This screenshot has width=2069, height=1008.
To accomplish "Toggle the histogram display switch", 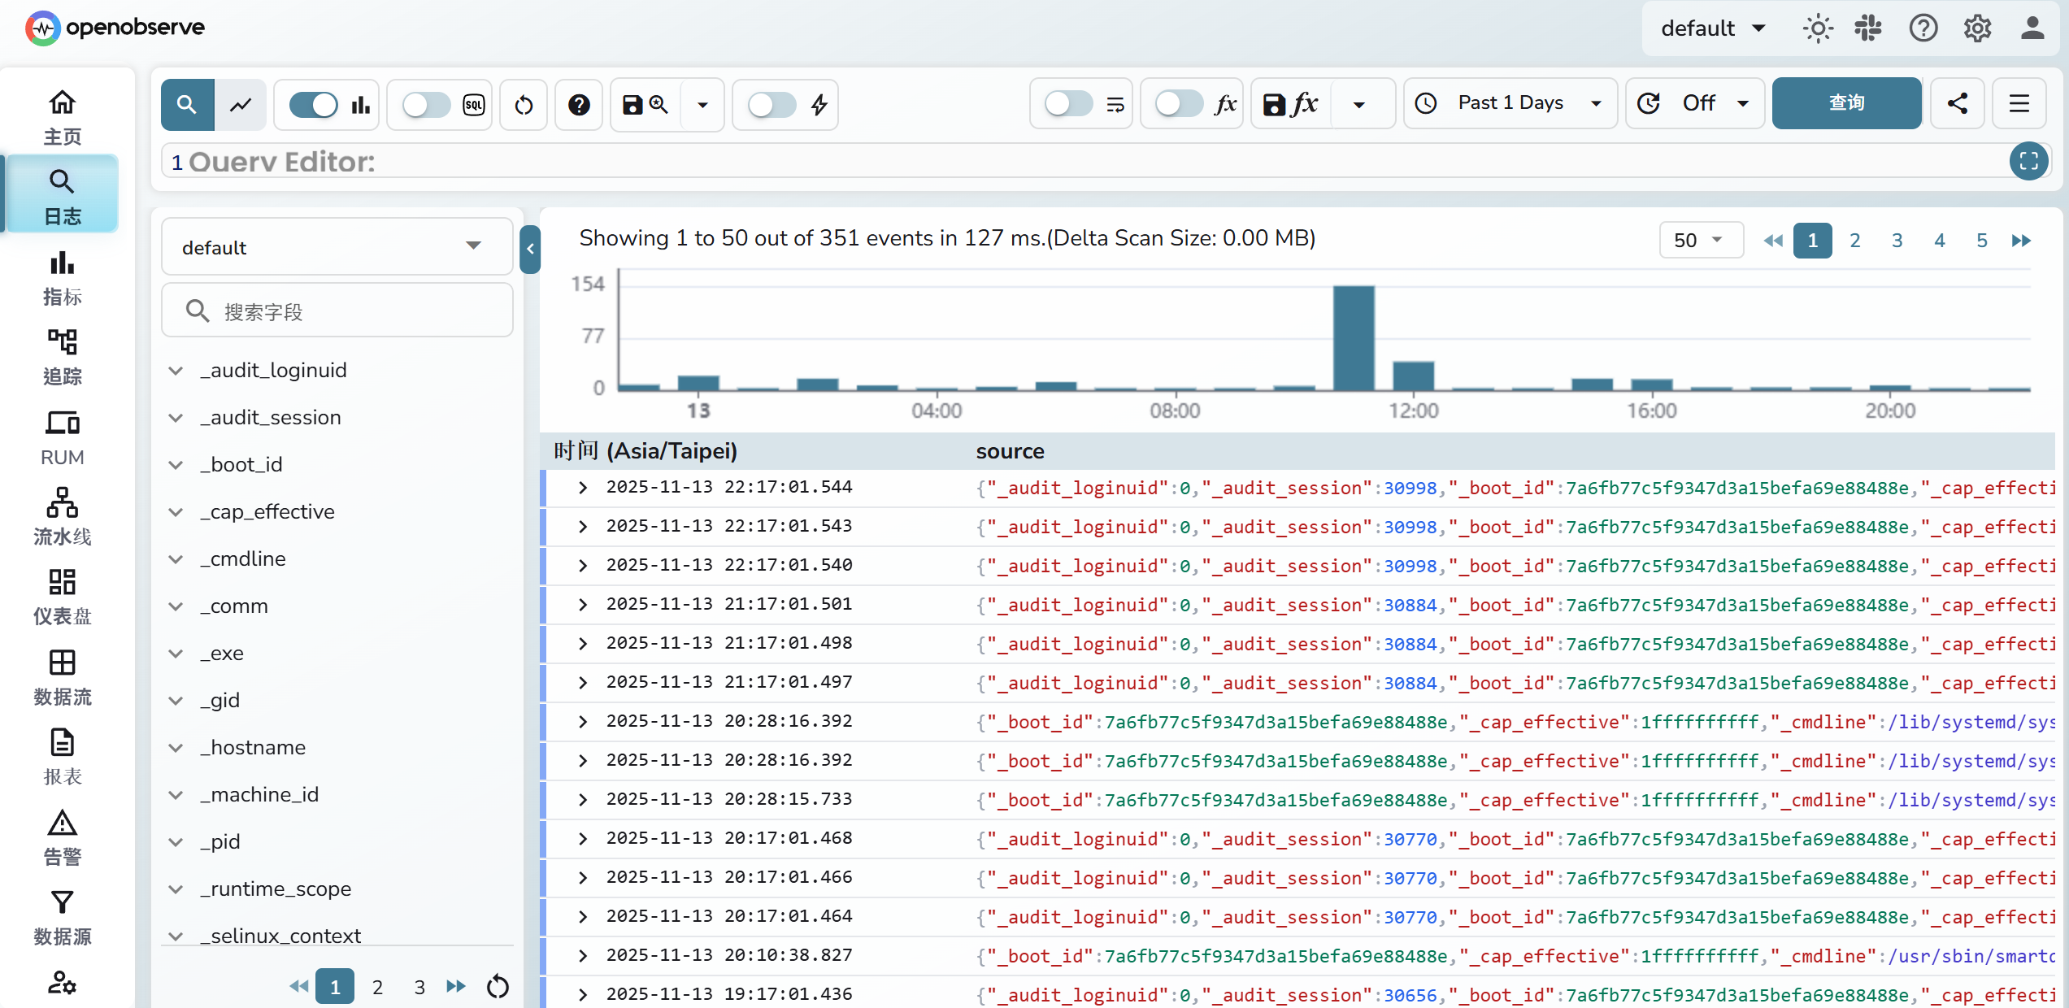I will point(314,105).
